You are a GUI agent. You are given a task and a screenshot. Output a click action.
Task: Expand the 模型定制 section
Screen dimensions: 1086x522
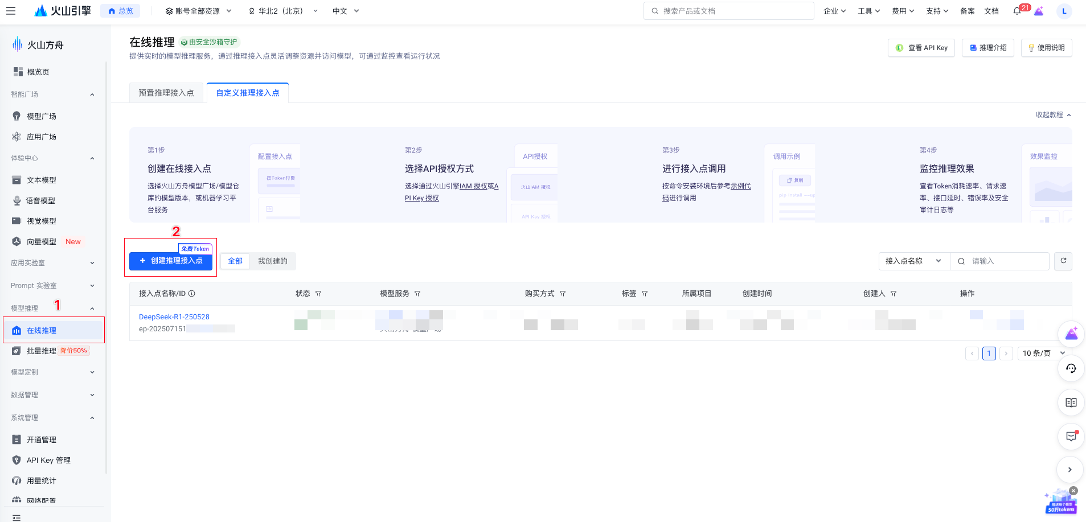[x=52, y=372]
